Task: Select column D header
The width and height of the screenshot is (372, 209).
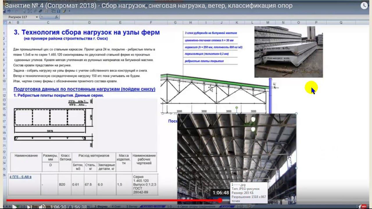Action: 89,22
